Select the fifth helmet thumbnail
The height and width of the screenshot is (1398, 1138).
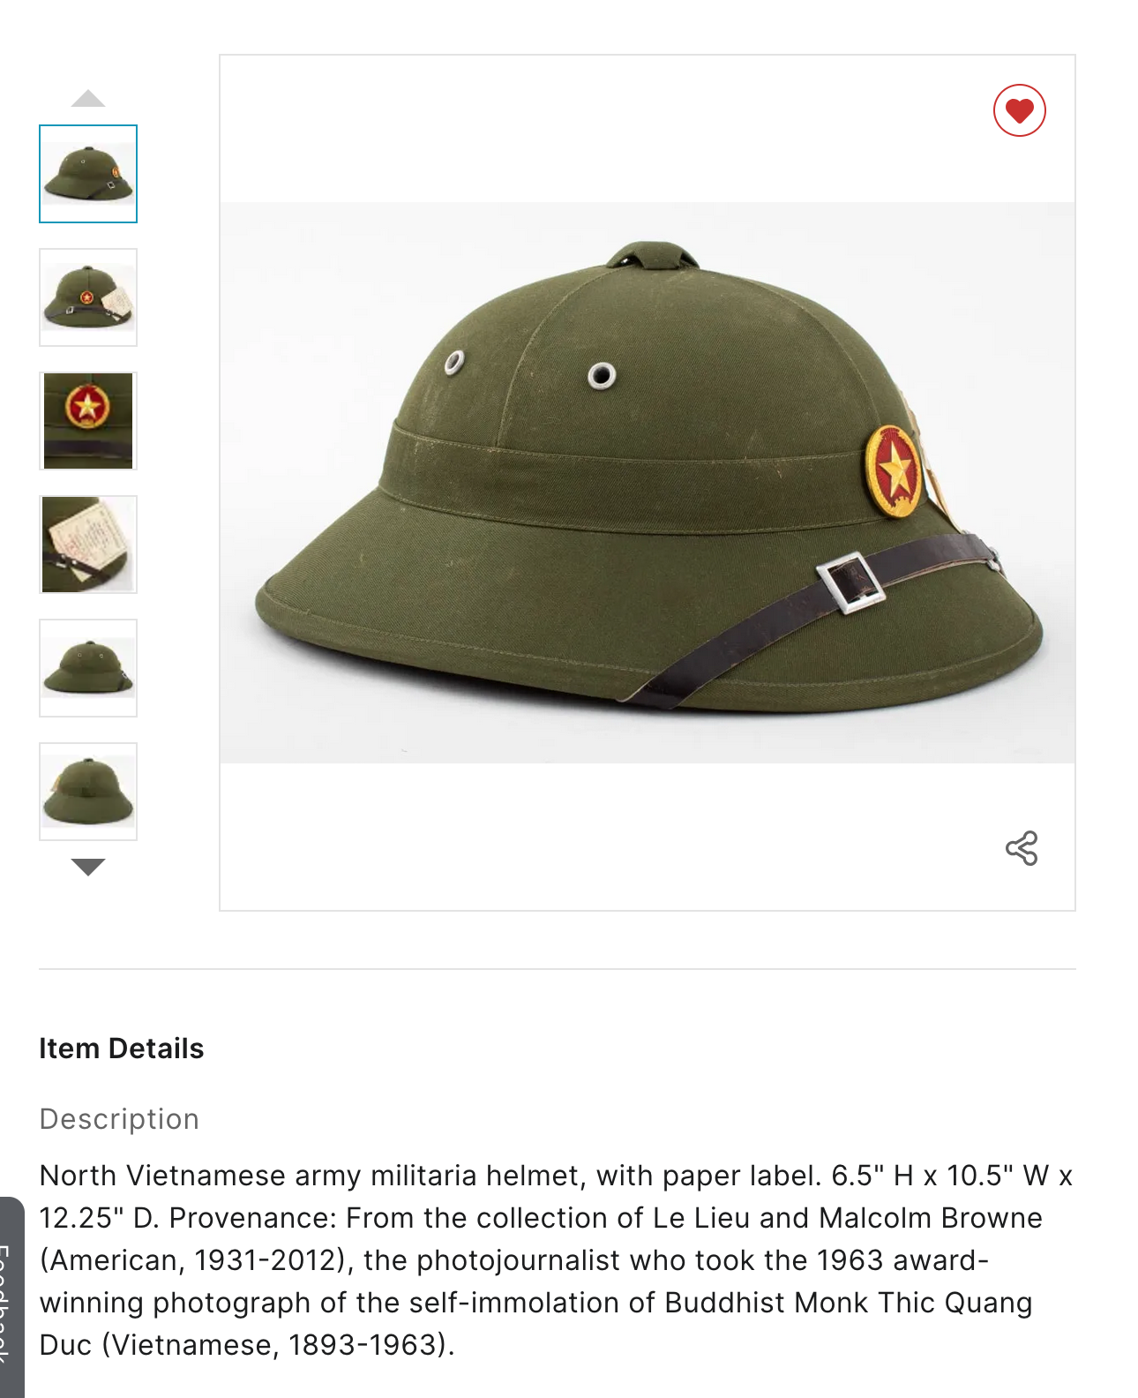click(x=88, y=668)
